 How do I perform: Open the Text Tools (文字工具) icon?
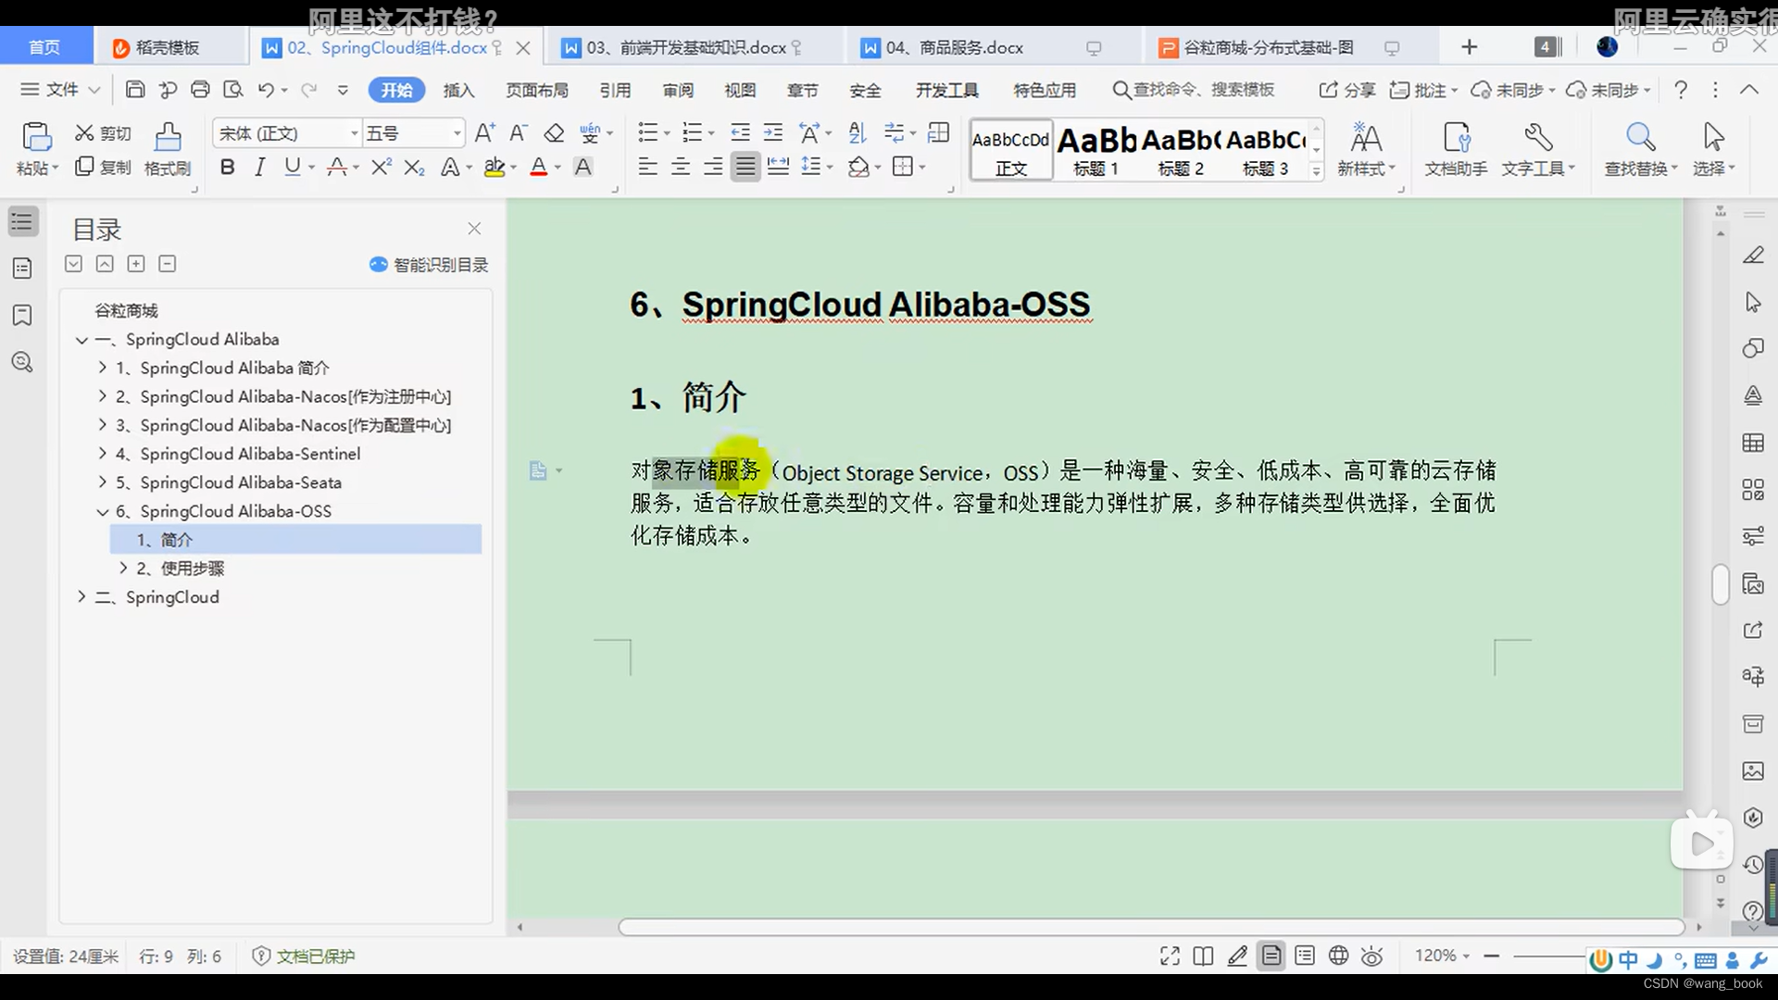[1538, 149]
